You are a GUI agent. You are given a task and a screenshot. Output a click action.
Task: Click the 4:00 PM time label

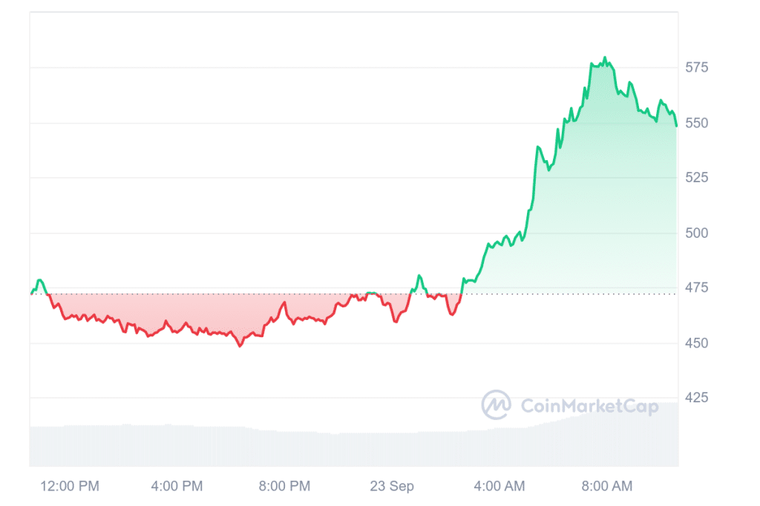click(177, 486)
